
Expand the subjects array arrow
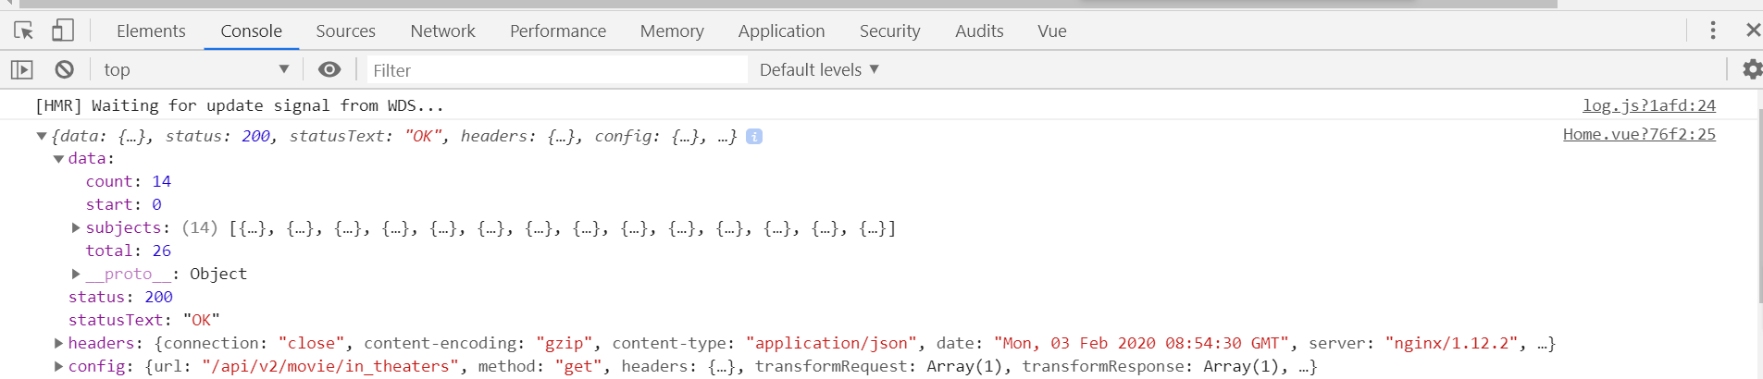tap(76, 227)
